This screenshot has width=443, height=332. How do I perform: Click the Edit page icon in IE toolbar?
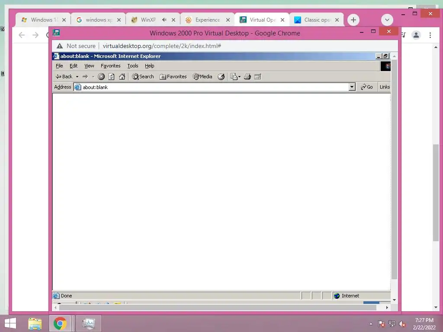(258, 77)
